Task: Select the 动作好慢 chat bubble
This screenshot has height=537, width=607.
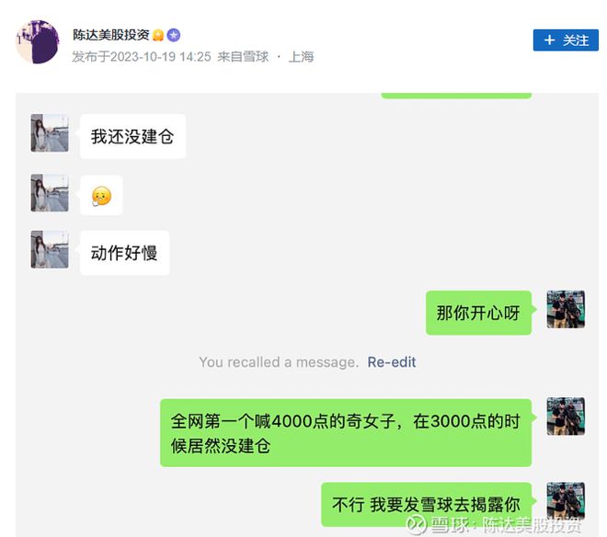Action: coord(125,253)
